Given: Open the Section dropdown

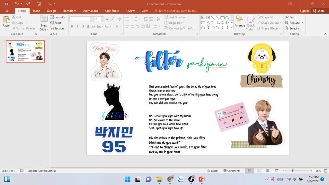Looking at the screenshot, I should tap(58, 28).
